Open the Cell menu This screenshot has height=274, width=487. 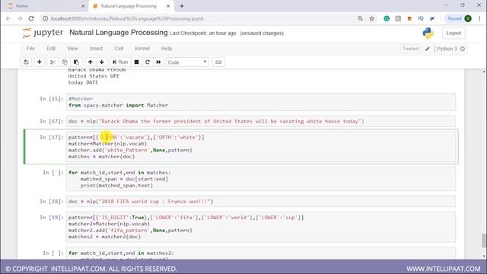pos(119,49)
